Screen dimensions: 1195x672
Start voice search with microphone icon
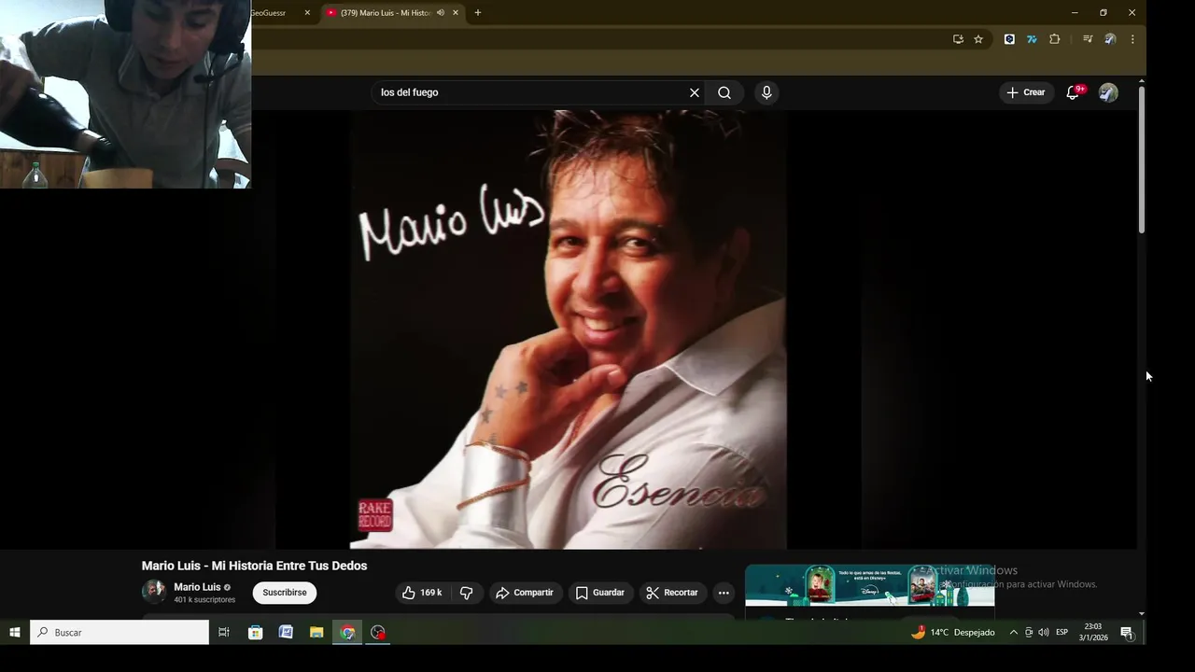point(766,92)
